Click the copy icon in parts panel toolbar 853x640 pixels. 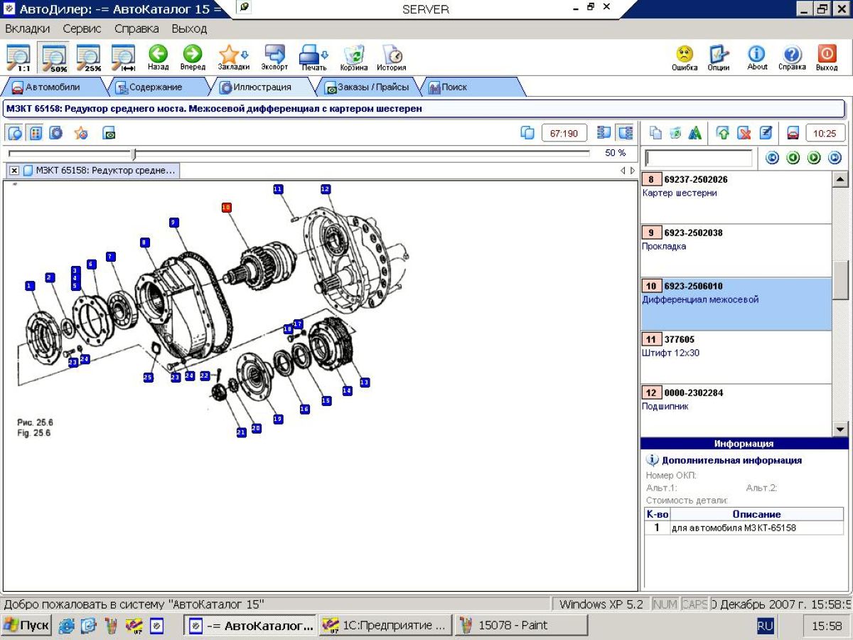click(656, 133)
